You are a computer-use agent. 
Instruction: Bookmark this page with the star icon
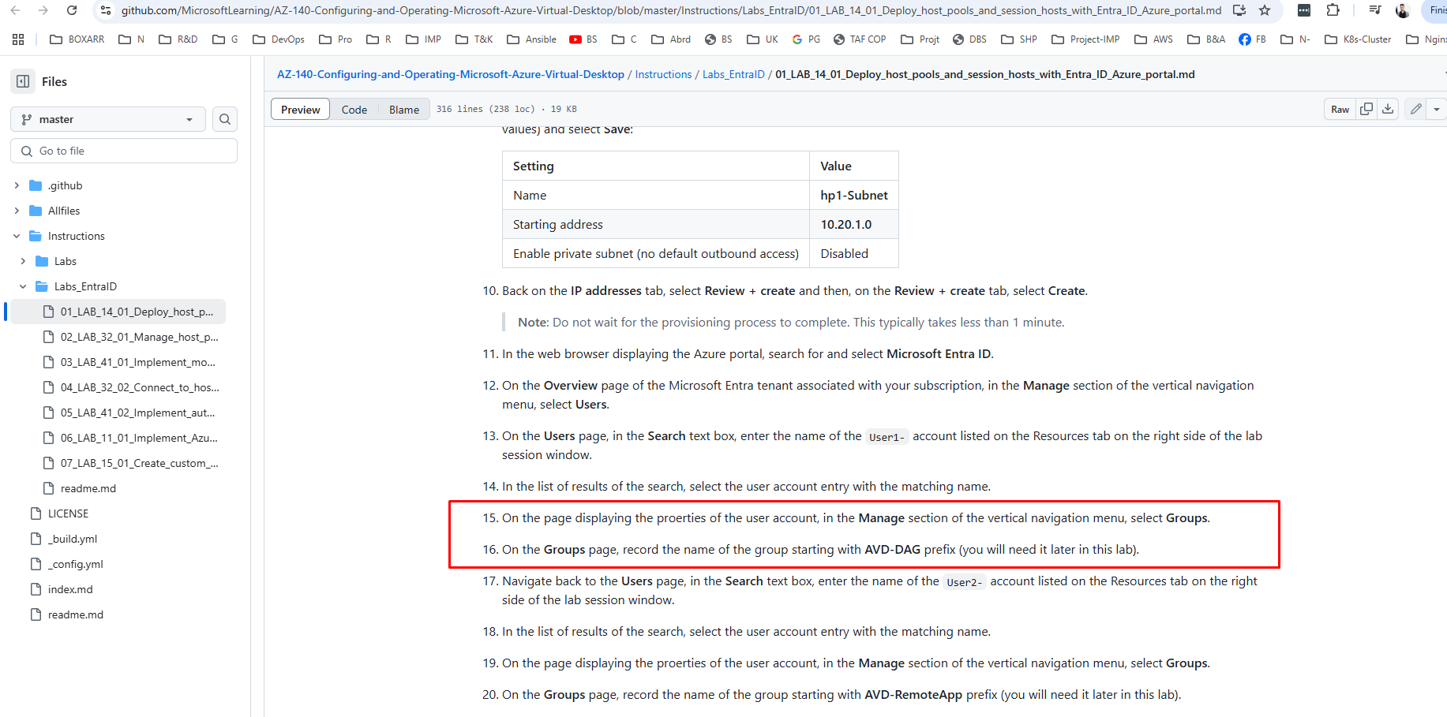point(1265,10)
